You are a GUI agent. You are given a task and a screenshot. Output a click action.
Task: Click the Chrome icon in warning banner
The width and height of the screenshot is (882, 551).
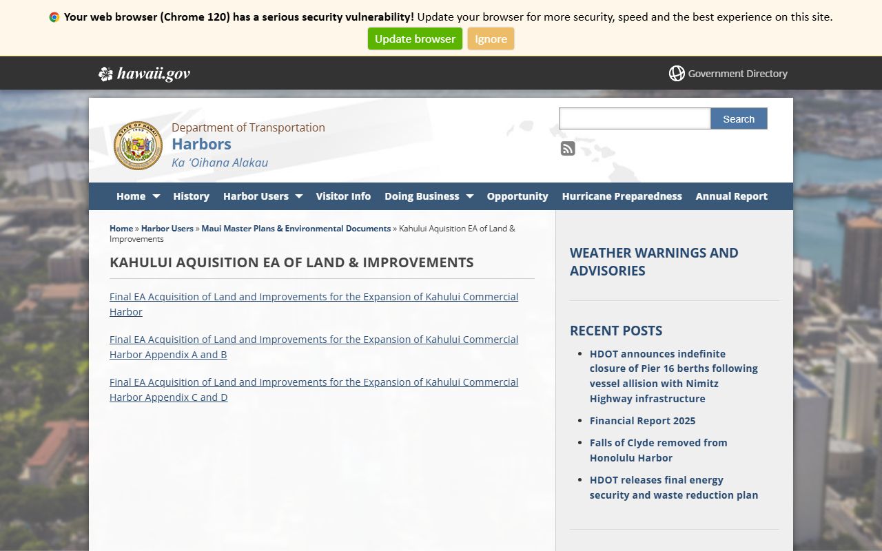54,17
